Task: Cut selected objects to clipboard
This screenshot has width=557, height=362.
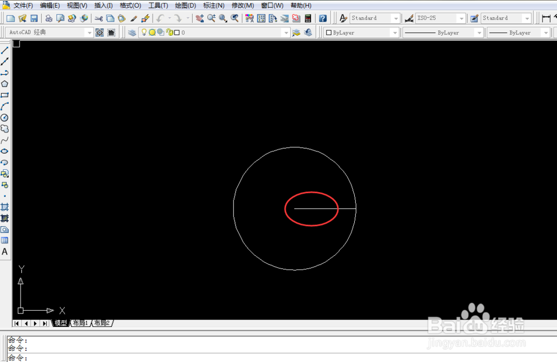Action: click(x=99, y=18)
